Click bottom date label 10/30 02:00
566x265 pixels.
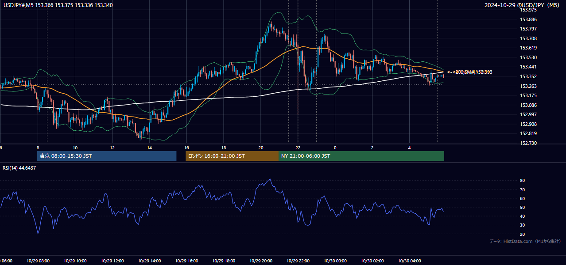point(372,261)
